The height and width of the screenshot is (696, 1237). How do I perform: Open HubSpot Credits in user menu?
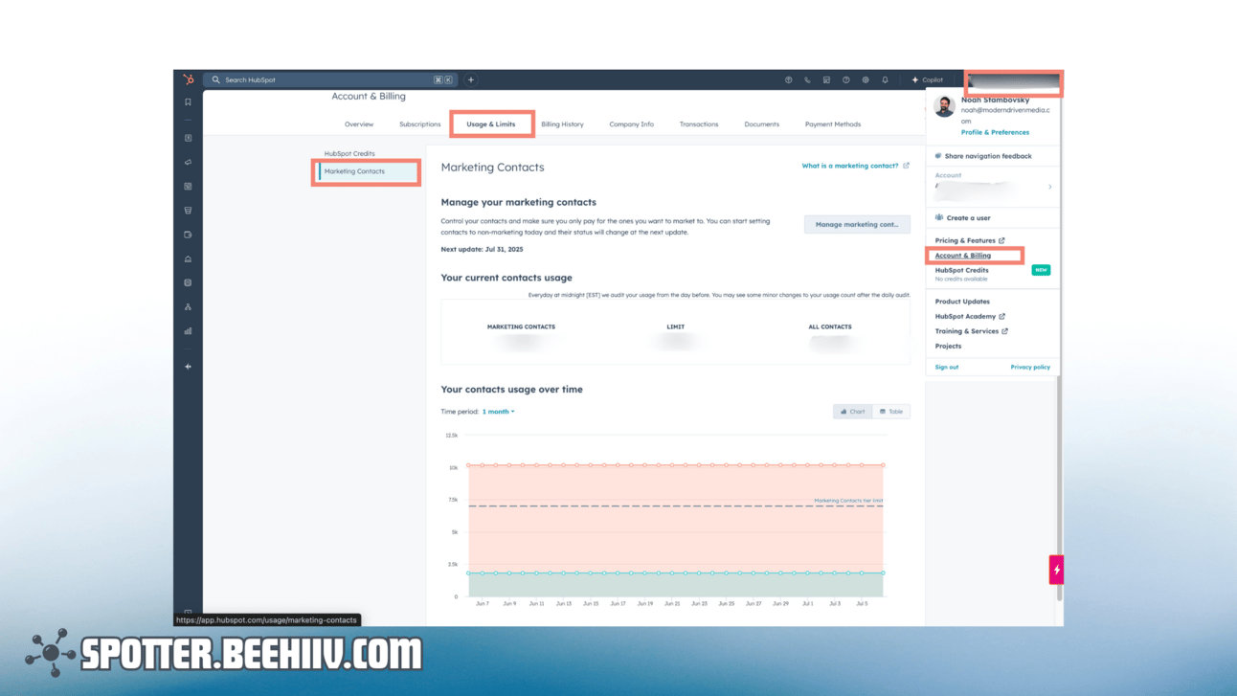961,270
